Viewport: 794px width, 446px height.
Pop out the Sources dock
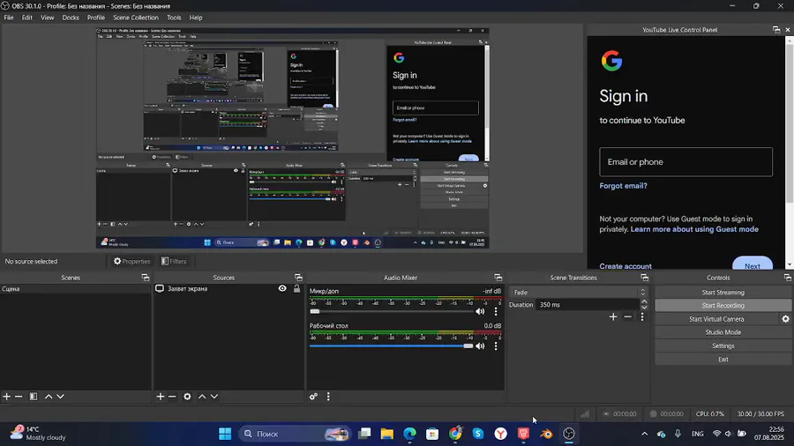tap(298, 278)
